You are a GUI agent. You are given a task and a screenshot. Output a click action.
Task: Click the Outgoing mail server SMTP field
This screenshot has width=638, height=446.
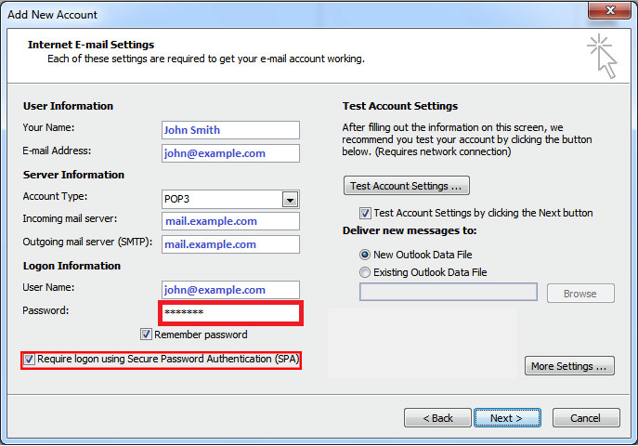tap(230, 244)
